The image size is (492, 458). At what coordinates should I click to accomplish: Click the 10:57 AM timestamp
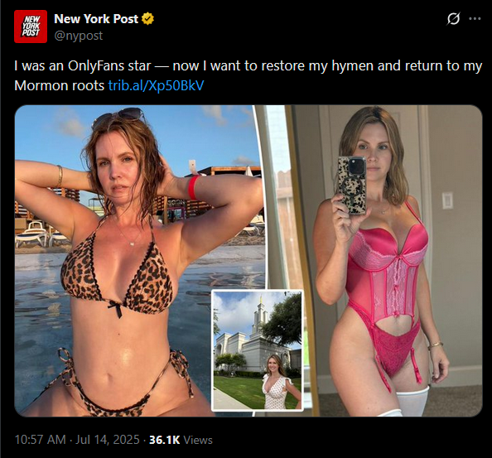click(40, 440)
